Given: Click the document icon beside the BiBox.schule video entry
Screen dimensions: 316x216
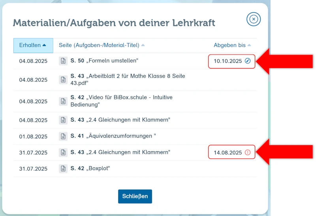Looking at the screenshot, I should coord(63,101).
